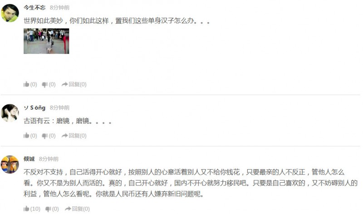Reply to 今生不忘's comment
The image size is (363, 214).
pos(74,84)
